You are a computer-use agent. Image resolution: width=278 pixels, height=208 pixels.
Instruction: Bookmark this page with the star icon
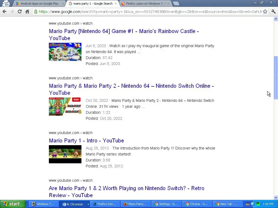(x=265, y=12)
